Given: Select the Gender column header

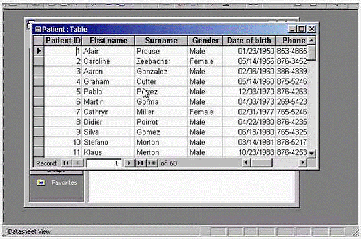Looking at the screenshot, I should 205,41.
